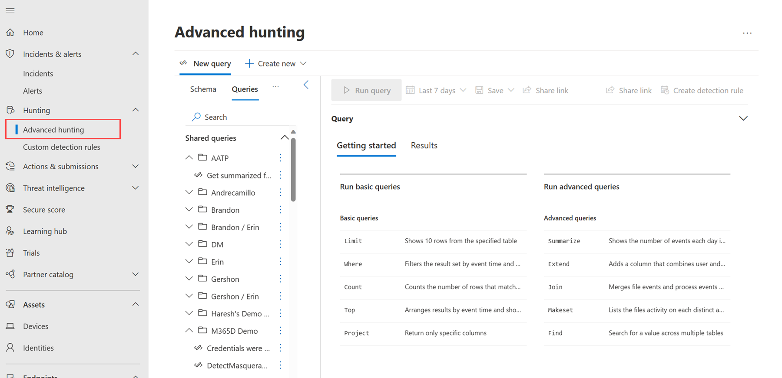Open the hamburger navigation menu

tap(10, 10)
